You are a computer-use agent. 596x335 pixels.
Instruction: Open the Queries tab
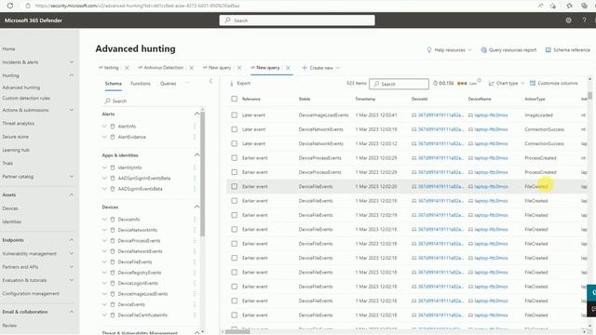[x=168, y=84]
